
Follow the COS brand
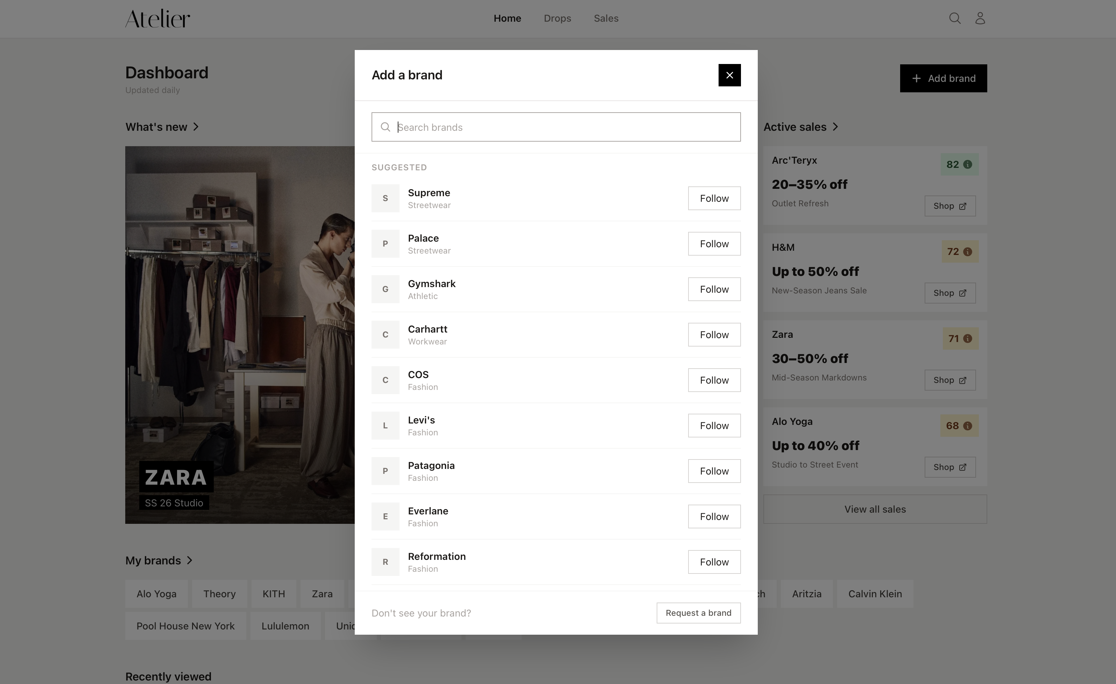coord(714,380)
